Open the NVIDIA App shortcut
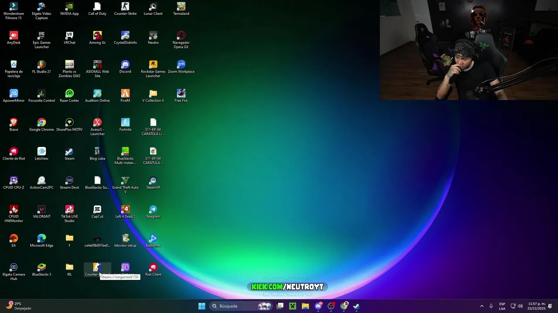 (69, 9)
